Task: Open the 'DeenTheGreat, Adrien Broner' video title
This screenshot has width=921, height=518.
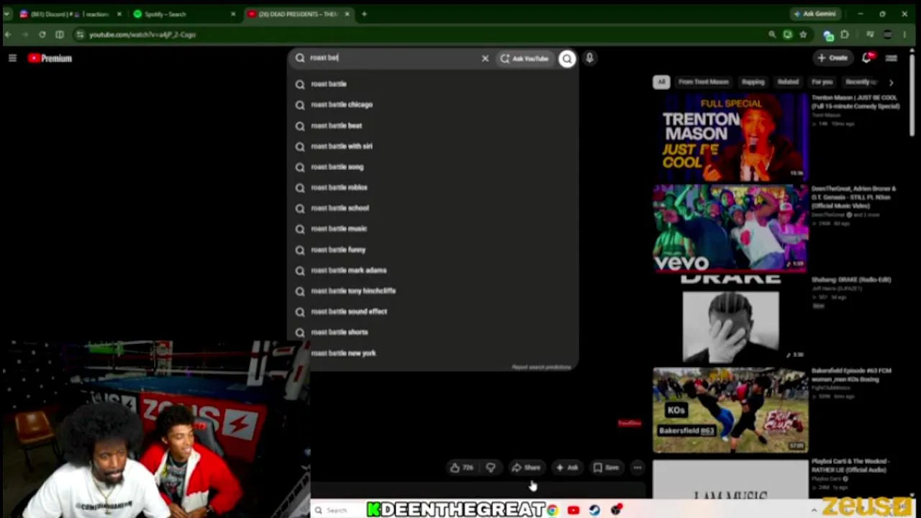Action: (x=853, y=197)
